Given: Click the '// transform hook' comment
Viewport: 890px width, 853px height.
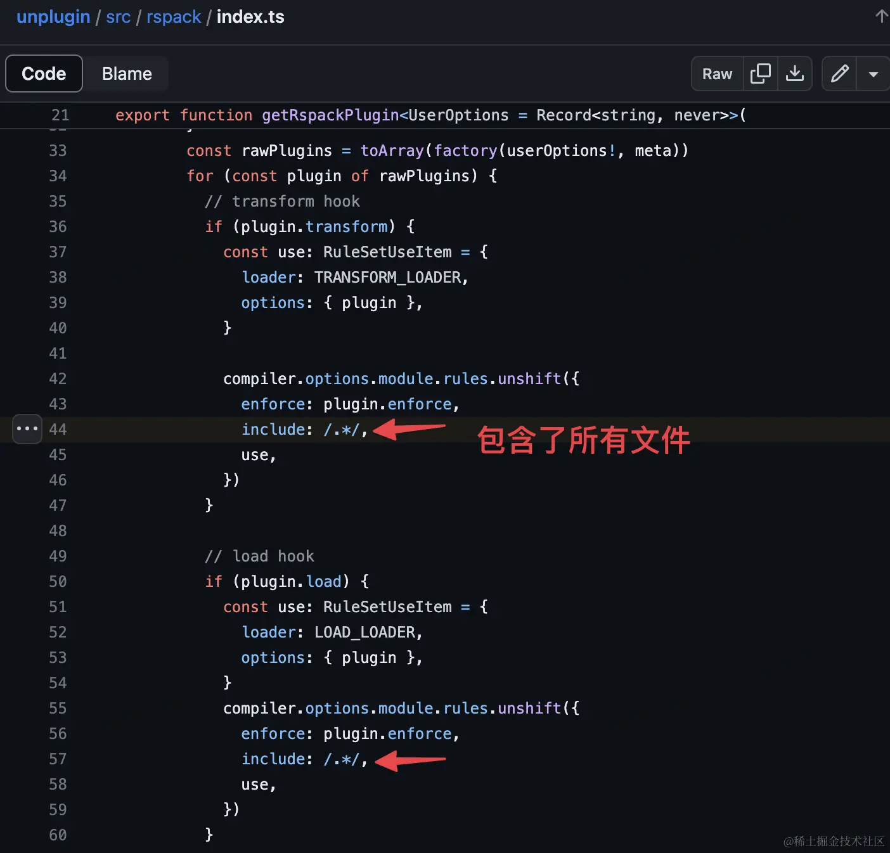Looking at the screenshot, I should coord(282,202).
